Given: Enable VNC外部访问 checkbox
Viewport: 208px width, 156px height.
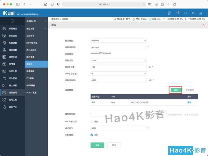Looking at the screenshot, I should [92, 121].
